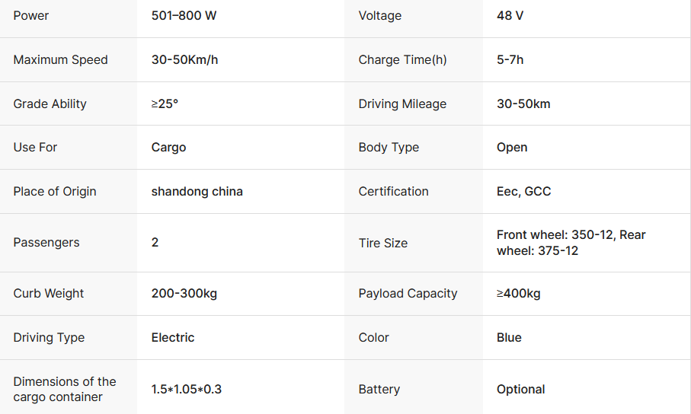691x414 pixels.
Task: Click the Blue color value
Action: [x=509, y=338]
